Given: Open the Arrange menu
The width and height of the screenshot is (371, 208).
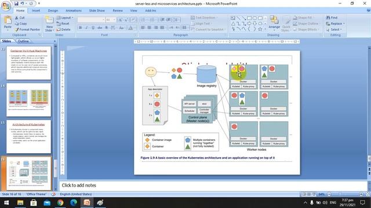Looking at the screenshot, I should [274, 23].
